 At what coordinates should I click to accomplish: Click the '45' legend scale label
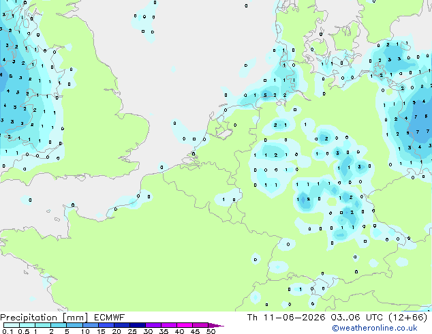coord(195,331)
